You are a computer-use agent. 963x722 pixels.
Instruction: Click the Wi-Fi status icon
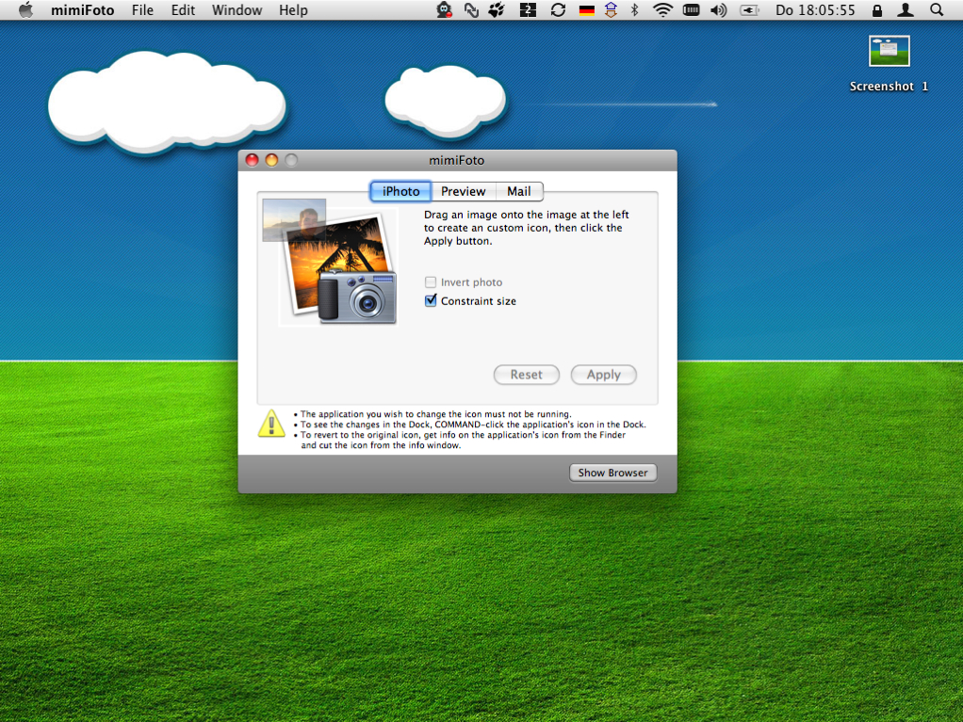click(x=662, y=9)
